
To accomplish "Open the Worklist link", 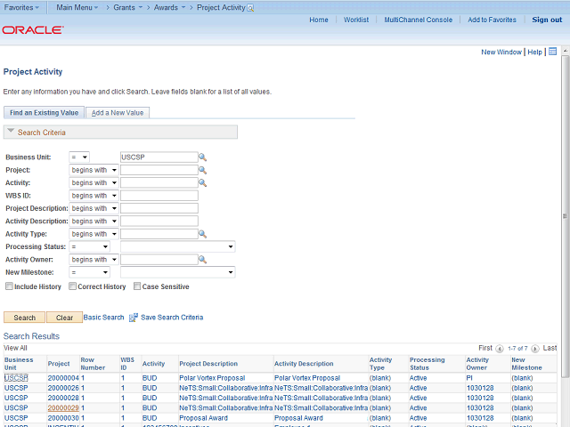I will pos(356,20).
